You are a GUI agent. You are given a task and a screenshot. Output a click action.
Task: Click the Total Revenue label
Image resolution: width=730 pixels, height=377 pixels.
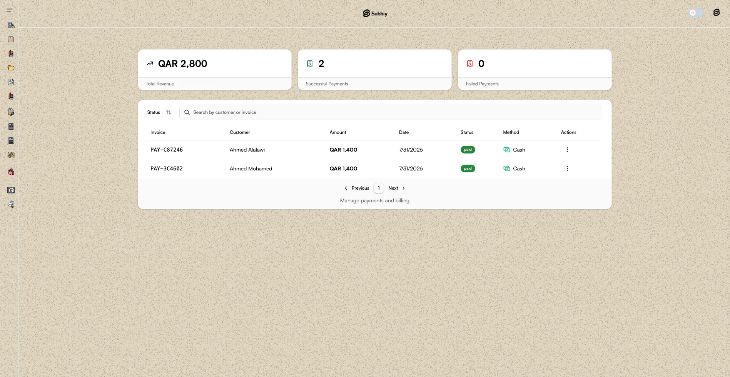[x=160, y=84]
